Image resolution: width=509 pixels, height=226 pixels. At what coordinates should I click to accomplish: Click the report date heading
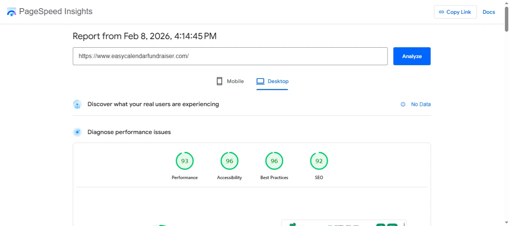[x=145, y=36]
